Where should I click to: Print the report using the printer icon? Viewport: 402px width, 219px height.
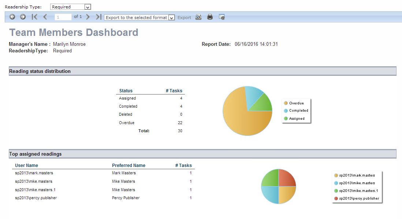[x=210, y=17]
